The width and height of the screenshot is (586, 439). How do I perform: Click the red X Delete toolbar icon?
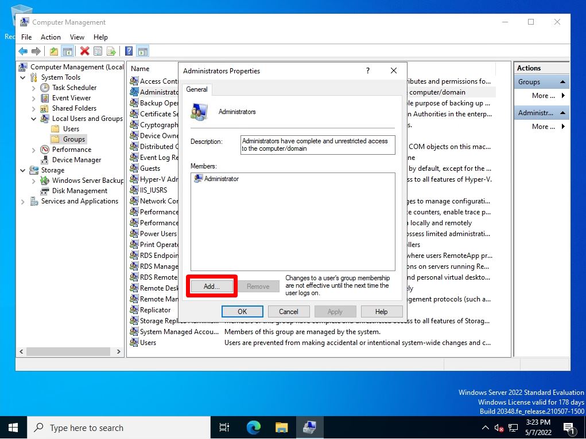pos(85,51)
